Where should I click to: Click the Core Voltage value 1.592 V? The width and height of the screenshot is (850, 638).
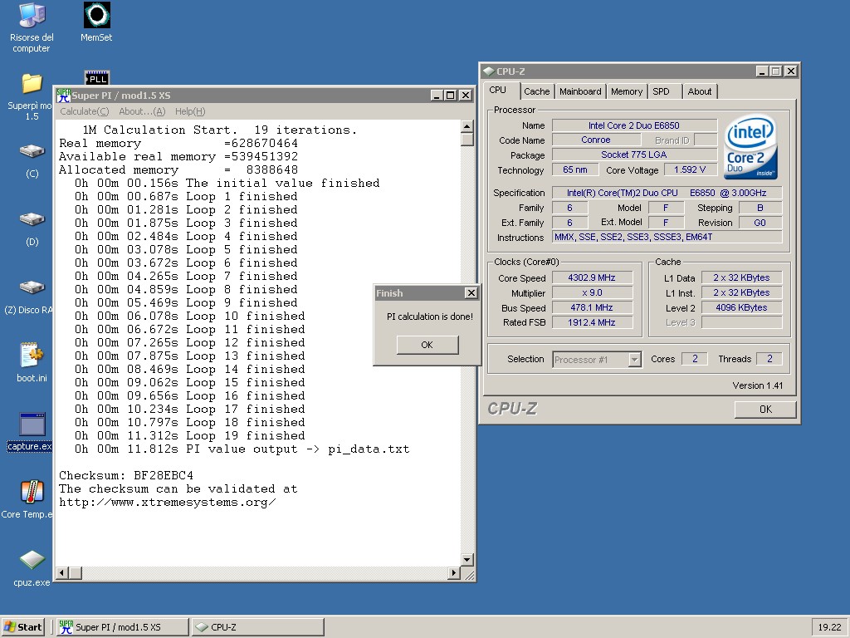[690, 169]
